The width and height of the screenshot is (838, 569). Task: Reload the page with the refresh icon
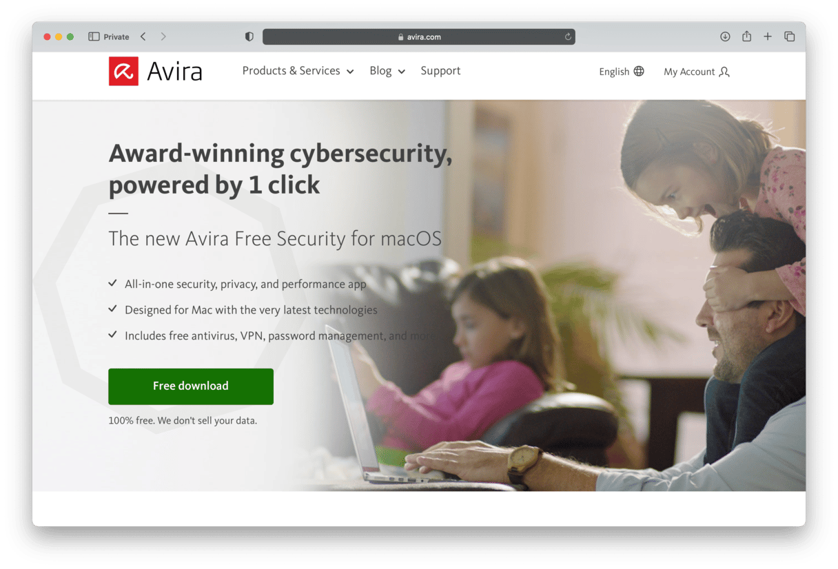568,37
